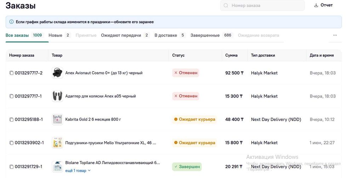
Task: Click 'Адаптер для коляски Anex a05' name
Action: point(101,96)
